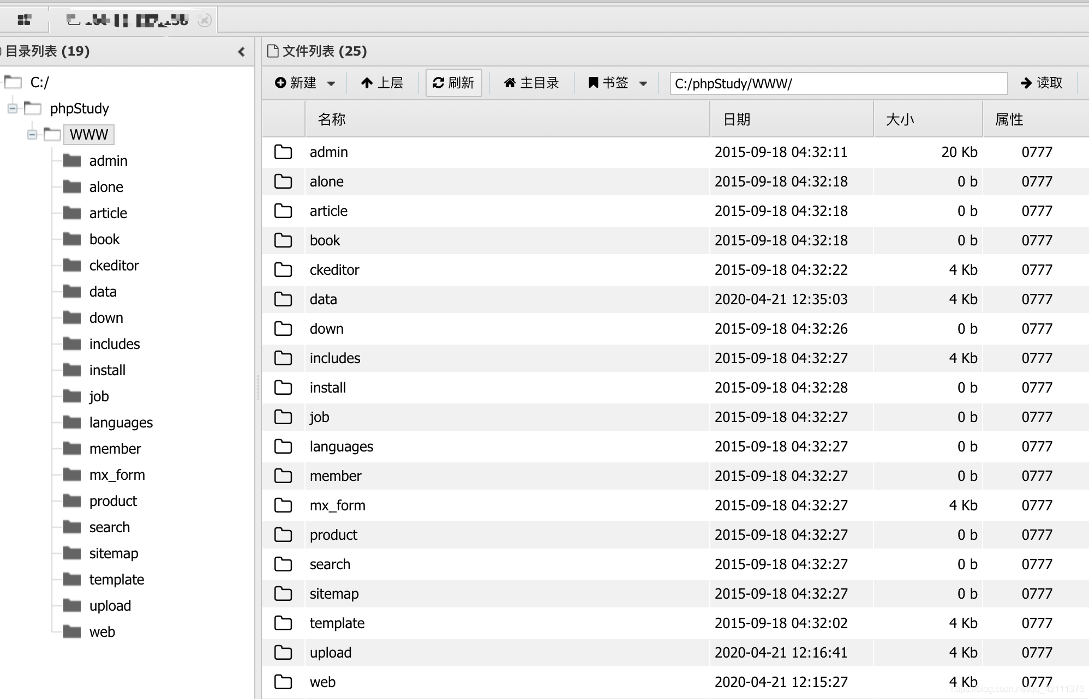Click the template folder icon in file list
This screenshot has width=1089, height=699.
pos(283,623)
